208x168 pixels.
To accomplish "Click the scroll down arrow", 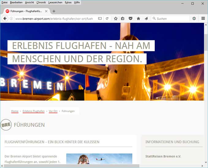I will click(x=206, y=162).
